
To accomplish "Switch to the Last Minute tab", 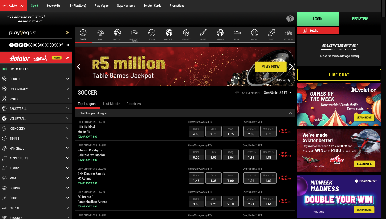I will pos(111,104).
